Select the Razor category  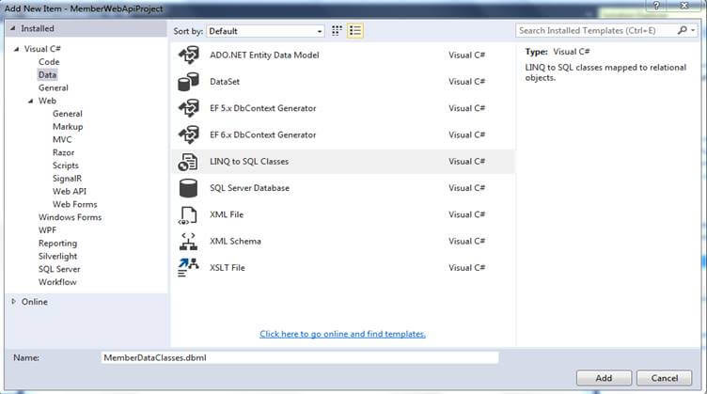coord(63,153)
